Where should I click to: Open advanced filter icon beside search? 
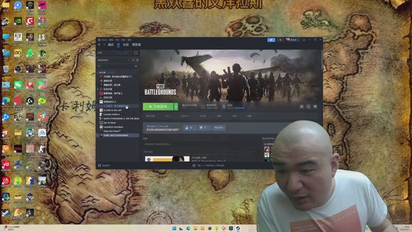[x=135, y=67]
